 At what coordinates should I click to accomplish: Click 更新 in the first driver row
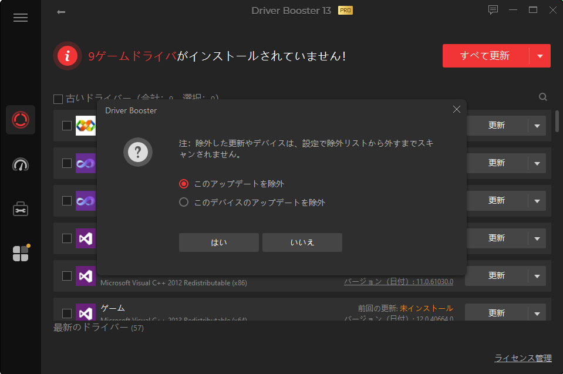497,126
